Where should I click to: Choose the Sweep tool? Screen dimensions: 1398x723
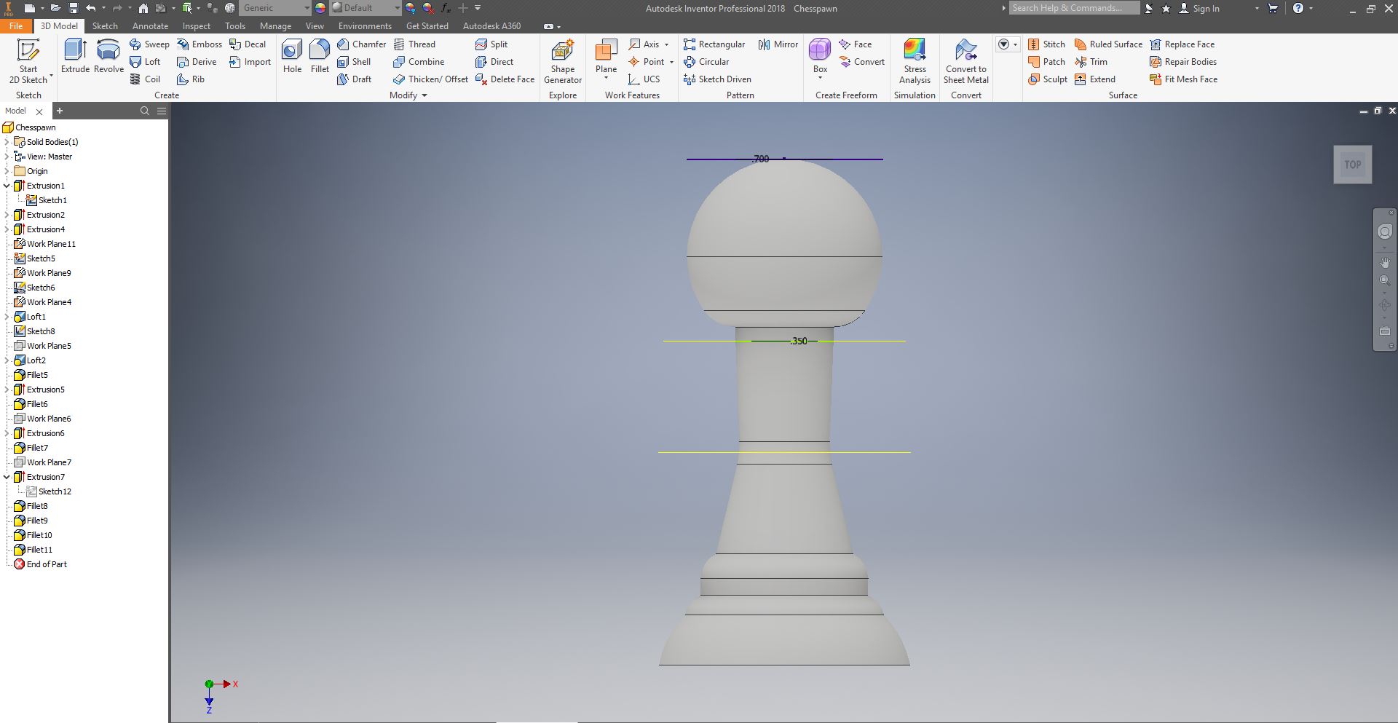pos(149,44)
